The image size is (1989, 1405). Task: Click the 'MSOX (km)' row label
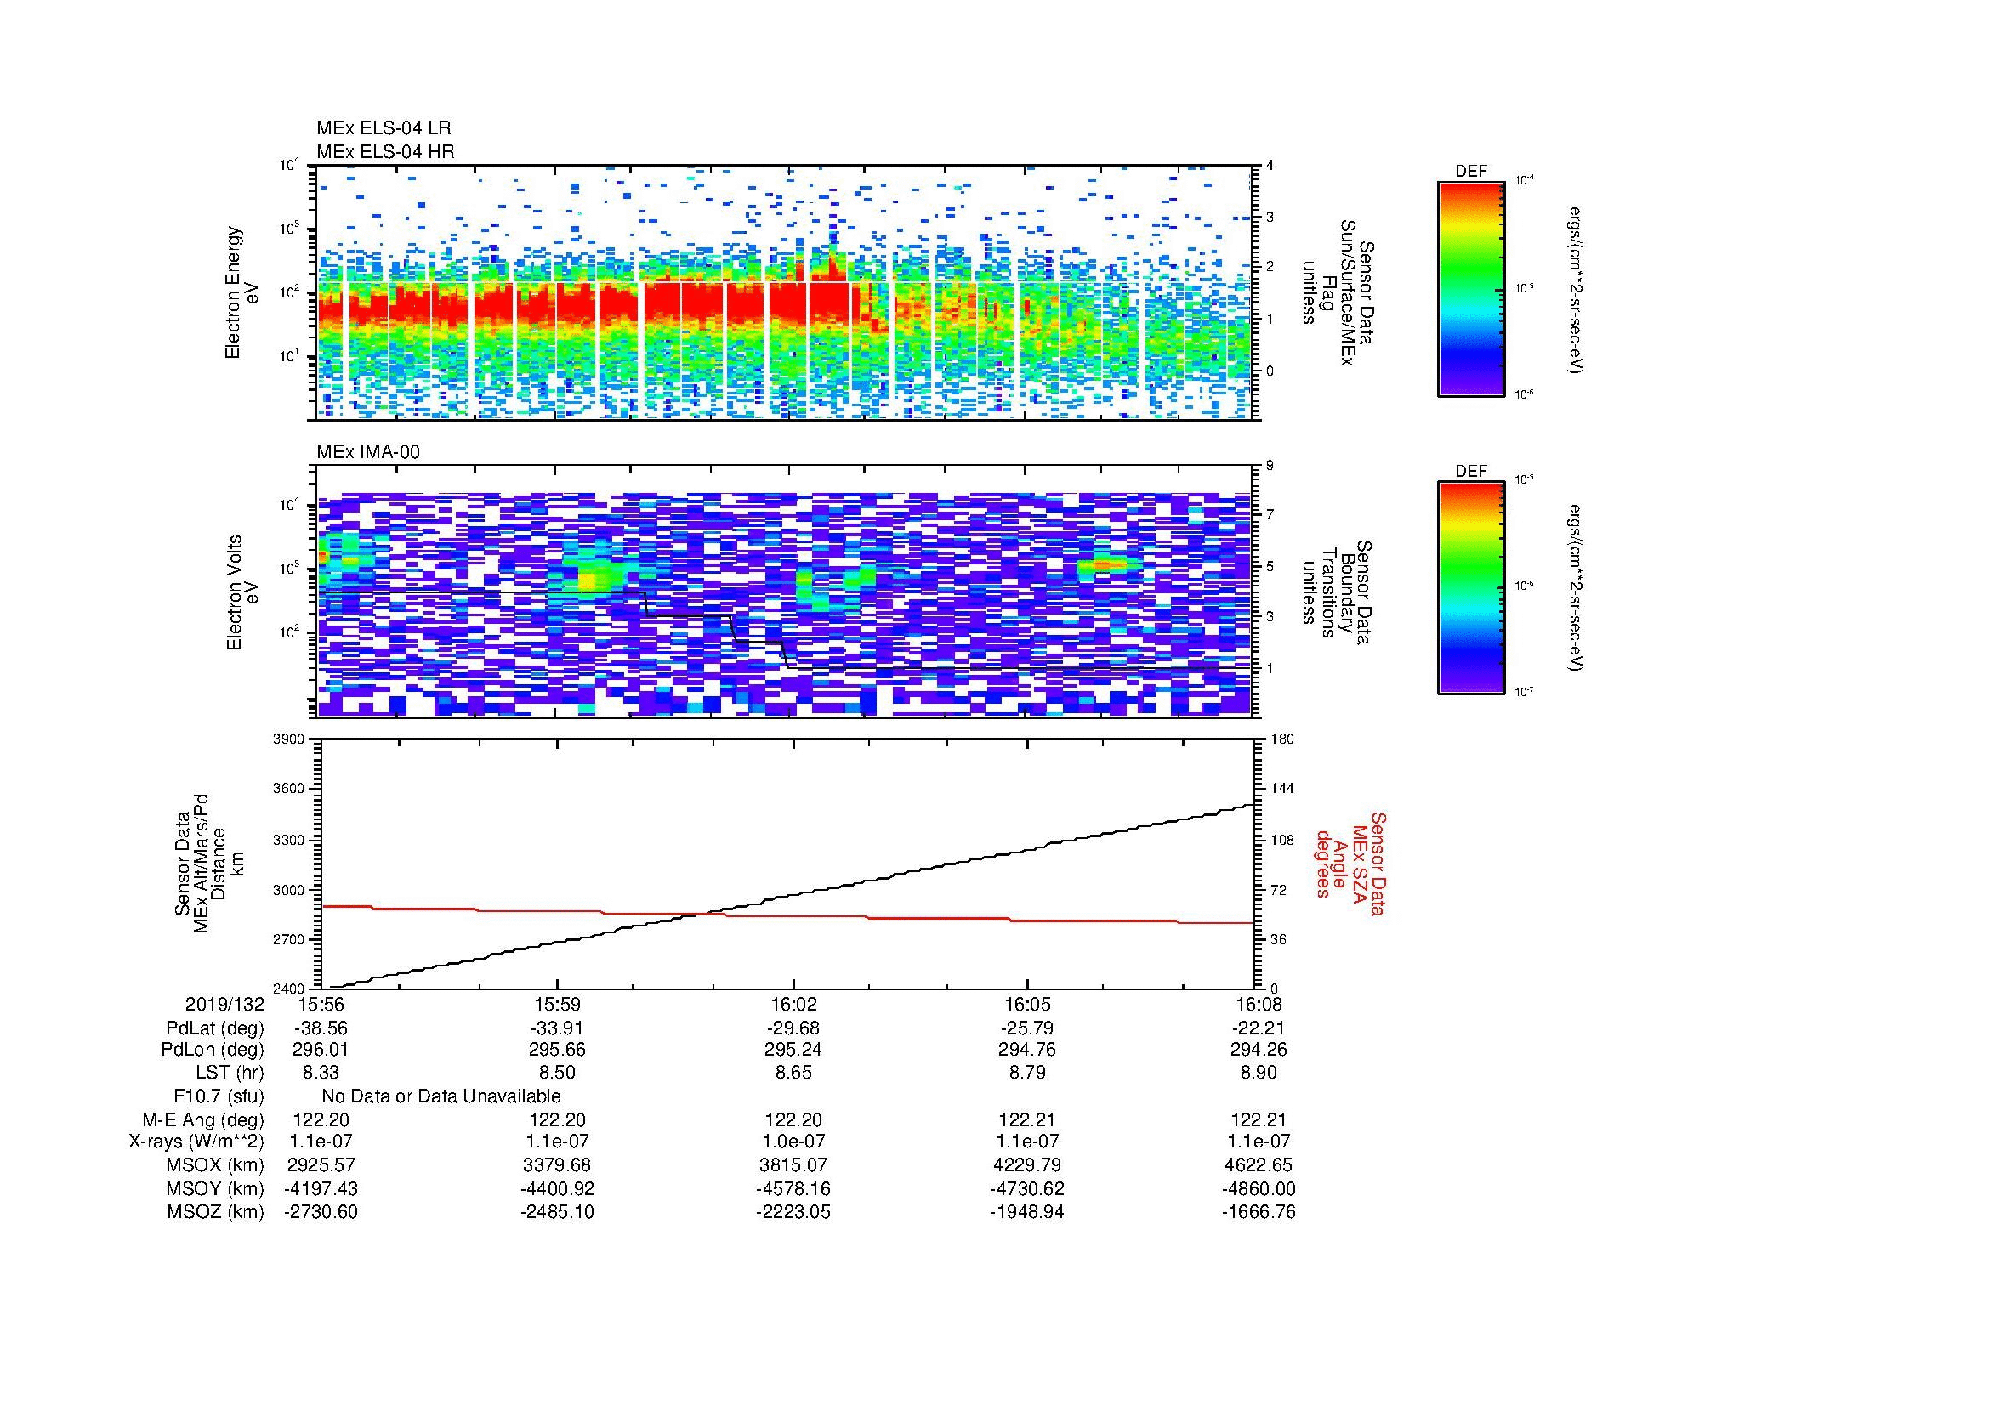[215, 1165]
